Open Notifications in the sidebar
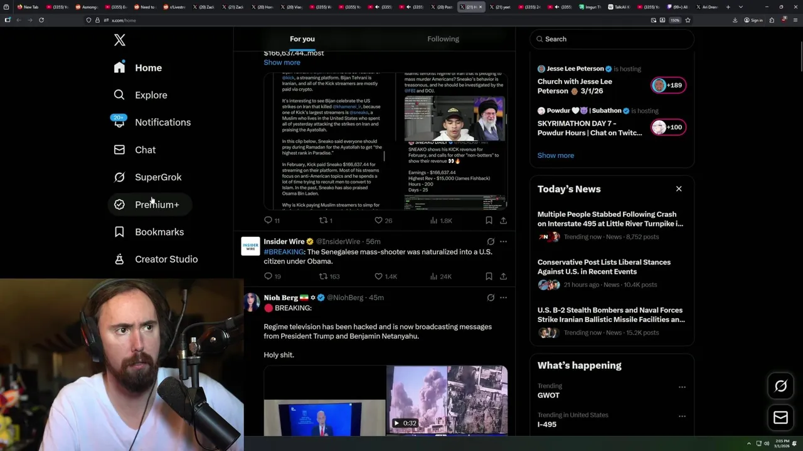Viewport: 803px width, 451px height. (x=152, y=122)
